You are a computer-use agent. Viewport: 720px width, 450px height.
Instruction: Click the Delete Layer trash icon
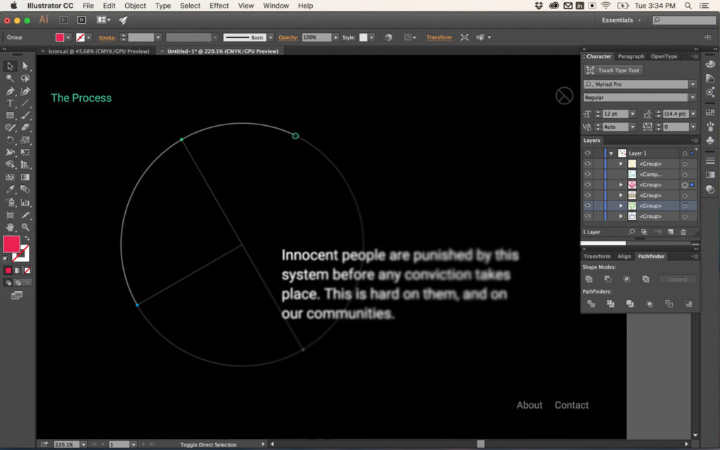pos(684,231)
